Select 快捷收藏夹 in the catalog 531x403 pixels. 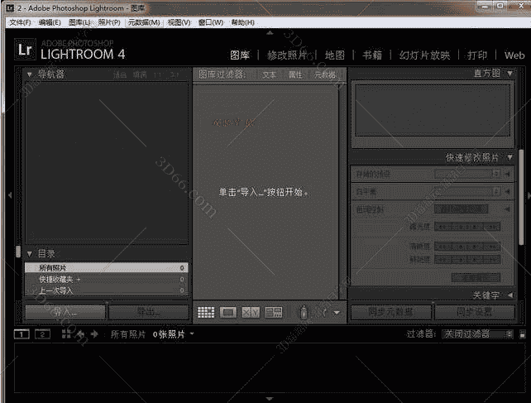click(x=107, y=280)
